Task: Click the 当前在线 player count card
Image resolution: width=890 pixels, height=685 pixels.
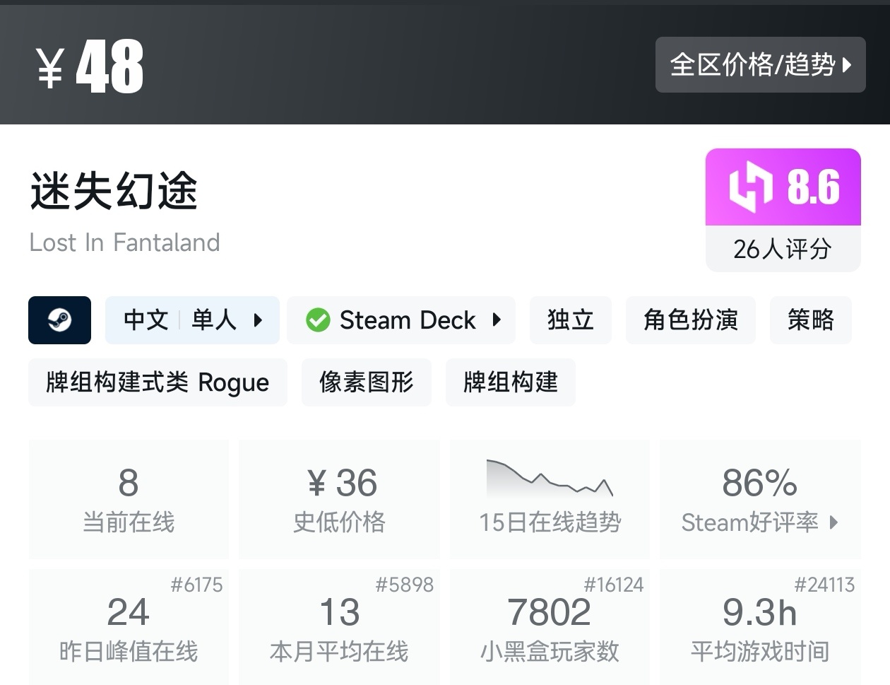Action: pyautogui.click(x=129, y=498)
